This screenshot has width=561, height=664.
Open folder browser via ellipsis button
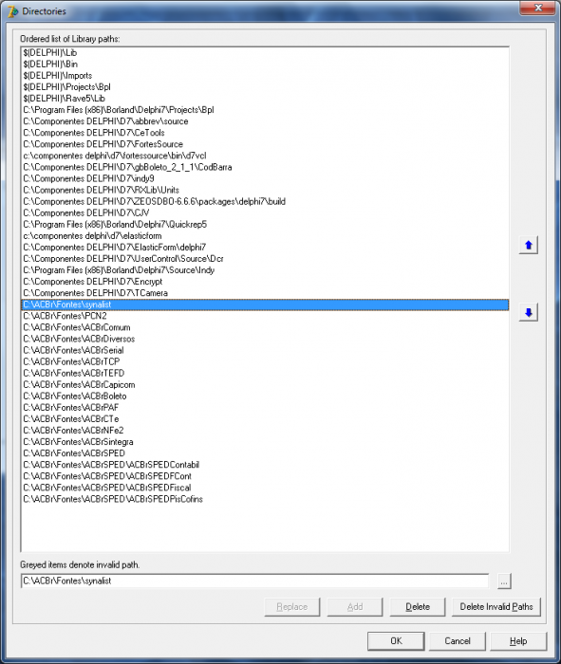[x=503, y=581]
